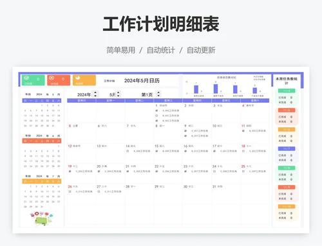Image resolution: width=322 pixels, height=246 pixels.
Task: Select the May 28 cell in the main calendar
Action: pyautogui.click(x=139, y=194)
